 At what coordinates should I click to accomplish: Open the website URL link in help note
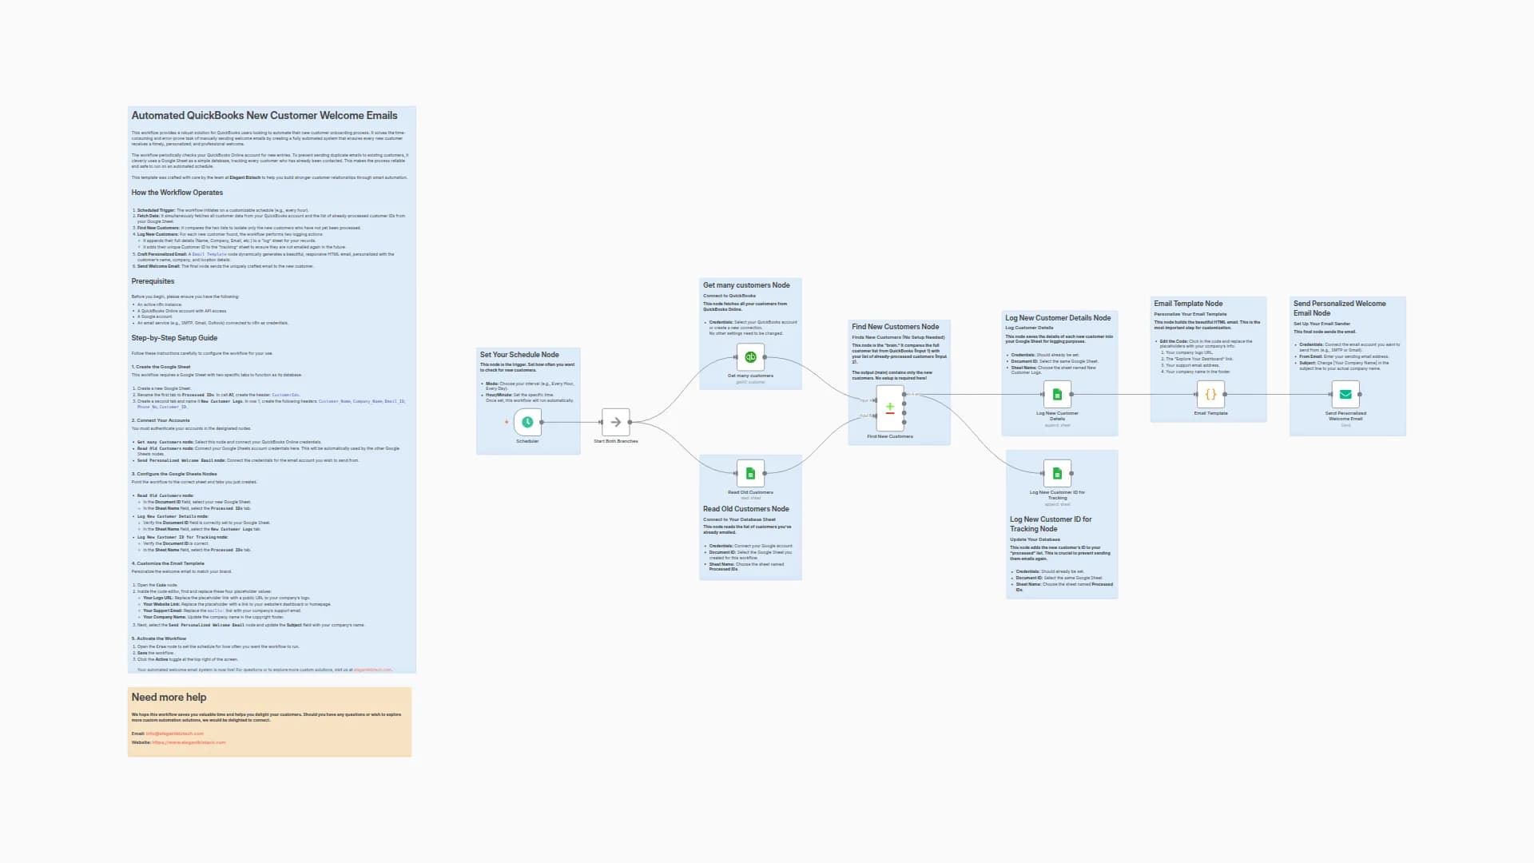[x=189, y=742]
